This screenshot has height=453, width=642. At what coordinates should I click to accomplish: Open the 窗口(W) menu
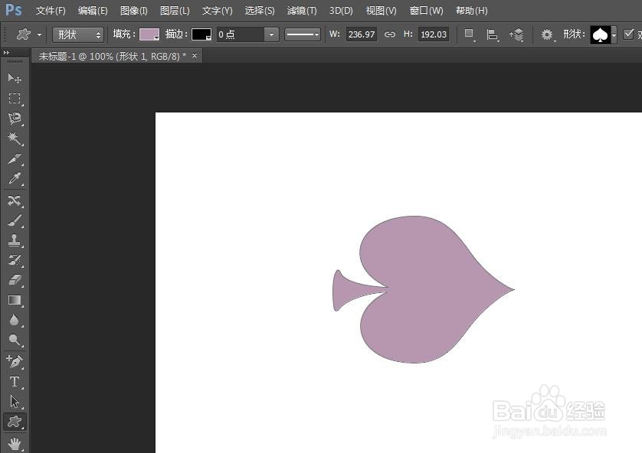[x=426, y=11]
